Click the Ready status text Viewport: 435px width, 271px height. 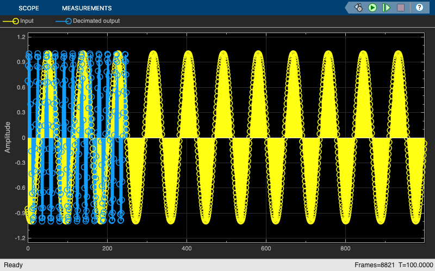[x=13, y=265]
